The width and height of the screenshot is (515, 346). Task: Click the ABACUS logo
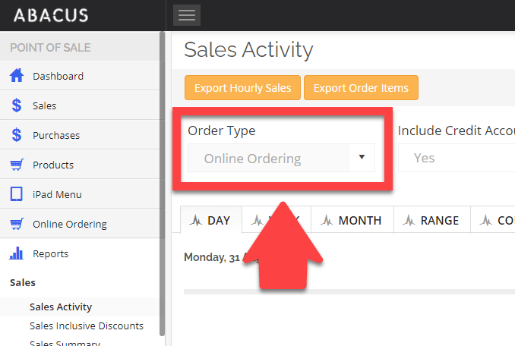[x=51, y=15]
